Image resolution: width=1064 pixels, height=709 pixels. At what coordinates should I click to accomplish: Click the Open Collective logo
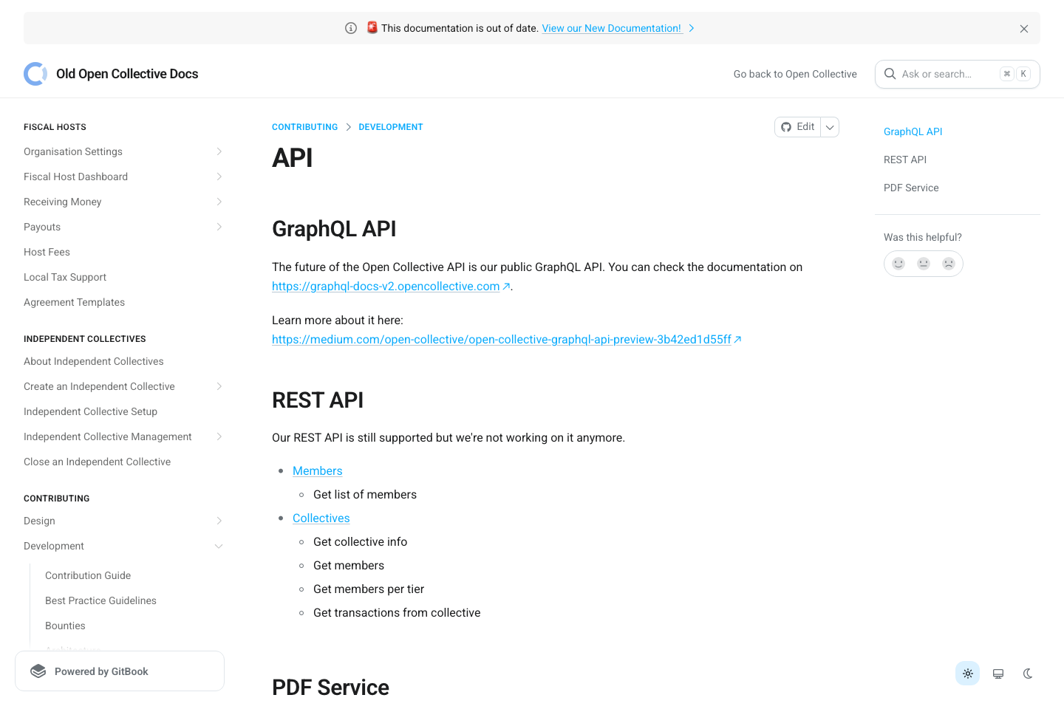(35, 74)
